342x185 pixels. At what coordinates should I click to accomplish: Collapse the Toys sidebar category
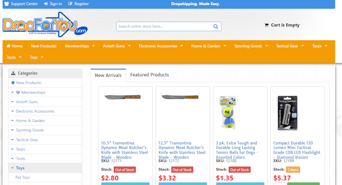12,168
